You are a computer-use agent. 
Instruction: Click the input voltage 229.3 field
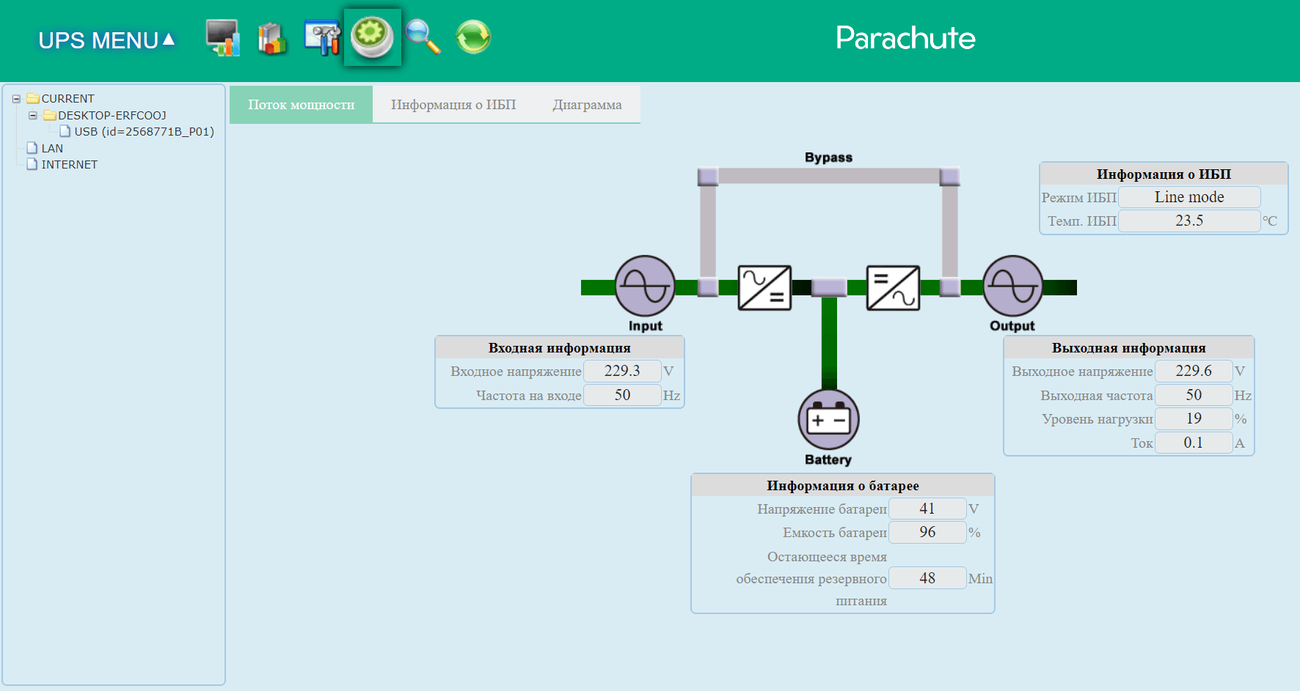click(622, 372)
